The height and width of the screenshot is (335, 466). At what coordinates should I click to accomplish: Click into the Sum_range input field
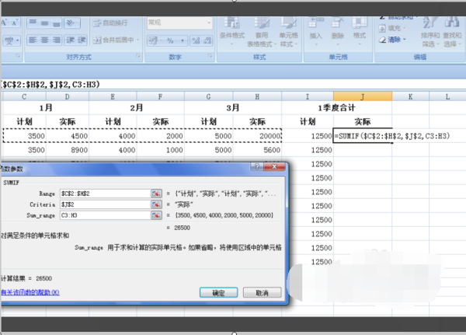tap(105, 216)
